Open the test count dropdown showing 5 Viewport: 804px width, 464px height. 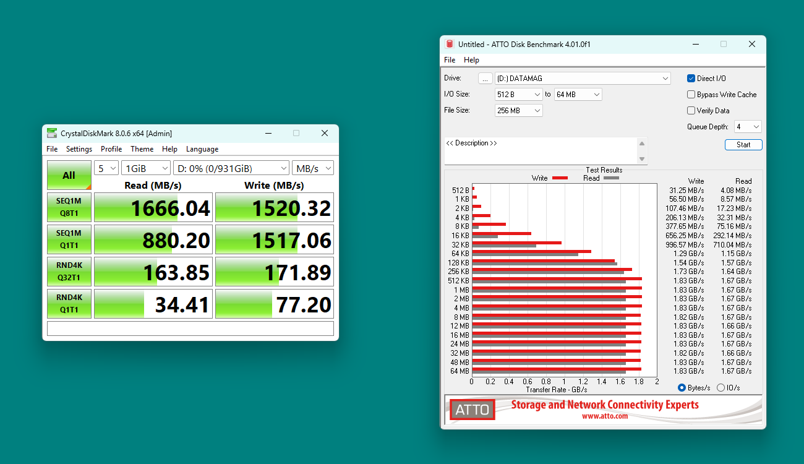click(106, 168)
